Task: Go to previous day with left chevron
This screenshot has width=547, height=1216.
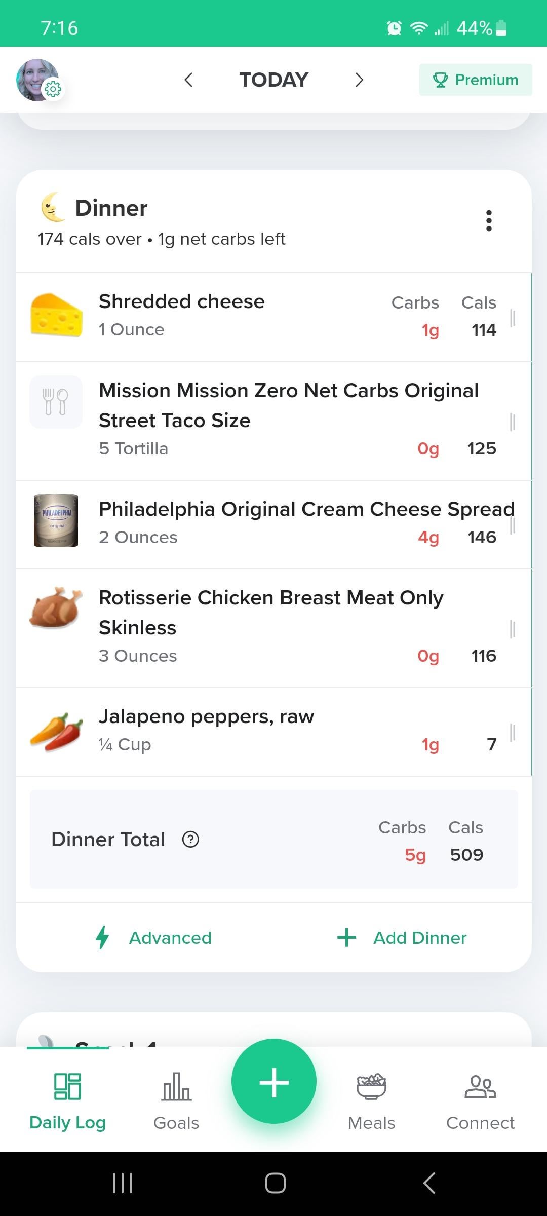Action: [x=188, y=80]
